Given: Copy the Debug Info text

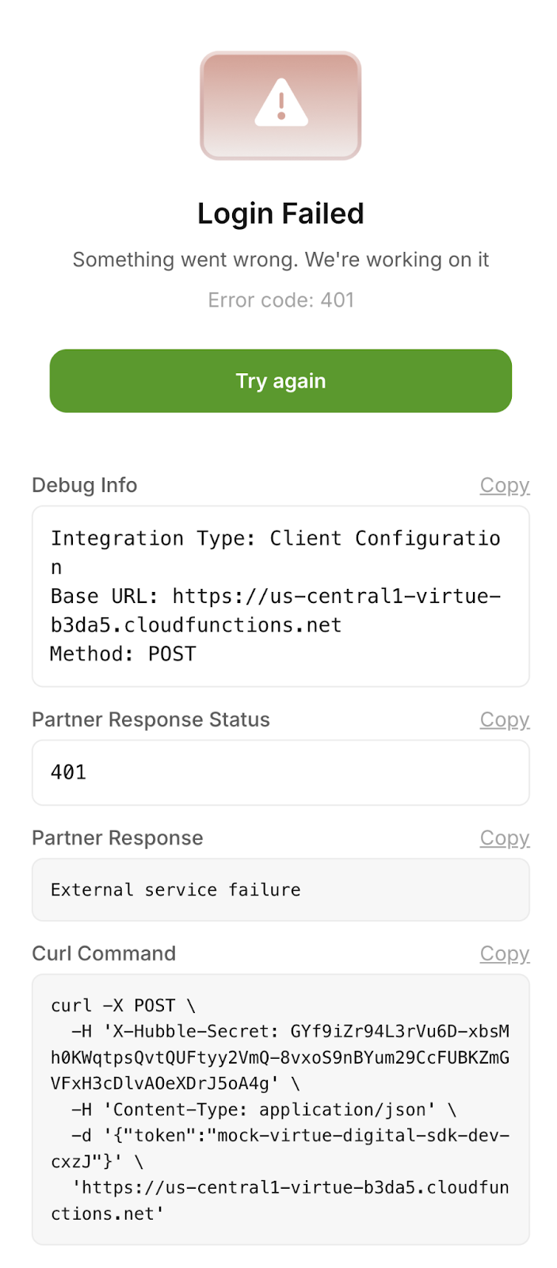Looking at the screenshot, I should tap(504, 485).
